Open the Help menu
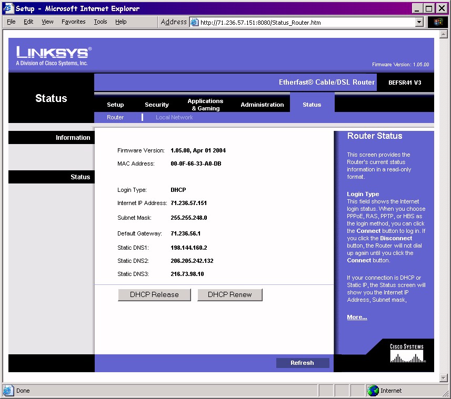Image resolution: width=451 pixels, height=399 pixels. tap(121, 22)
